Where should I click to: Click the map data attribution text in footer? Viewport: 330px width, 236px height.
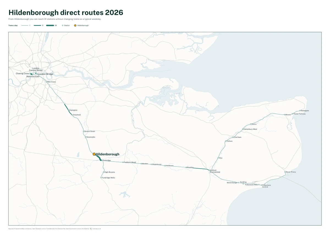pyautogui.click(x=48, y=229)
